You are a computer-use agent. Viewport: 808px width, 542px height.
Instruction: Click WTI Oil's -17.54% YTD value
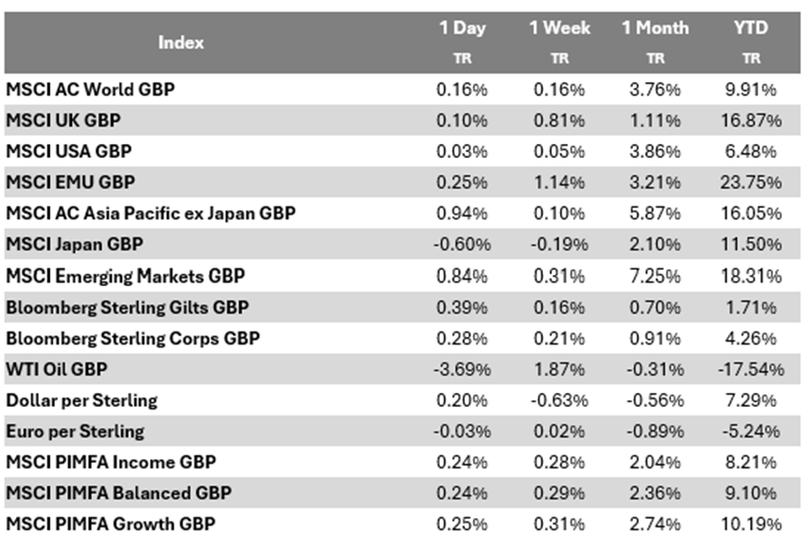tap(751, 370)
